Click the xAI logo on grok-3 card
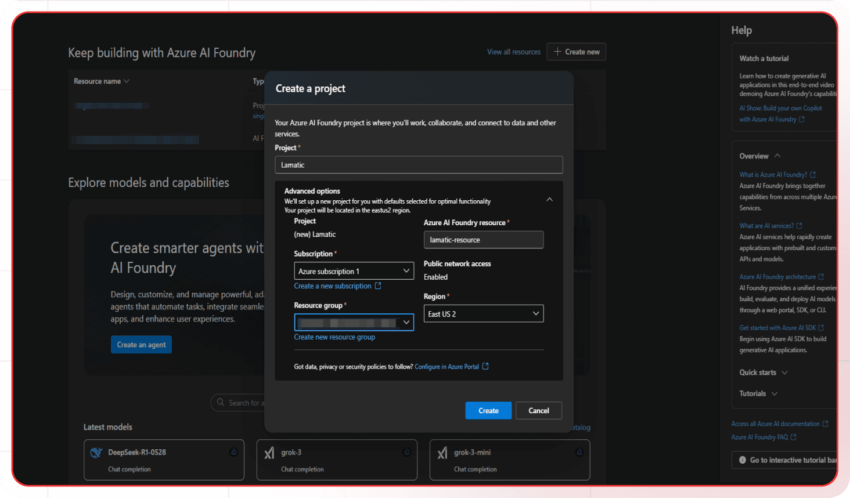This screenshot has width=850, height=498. [269, 452]
